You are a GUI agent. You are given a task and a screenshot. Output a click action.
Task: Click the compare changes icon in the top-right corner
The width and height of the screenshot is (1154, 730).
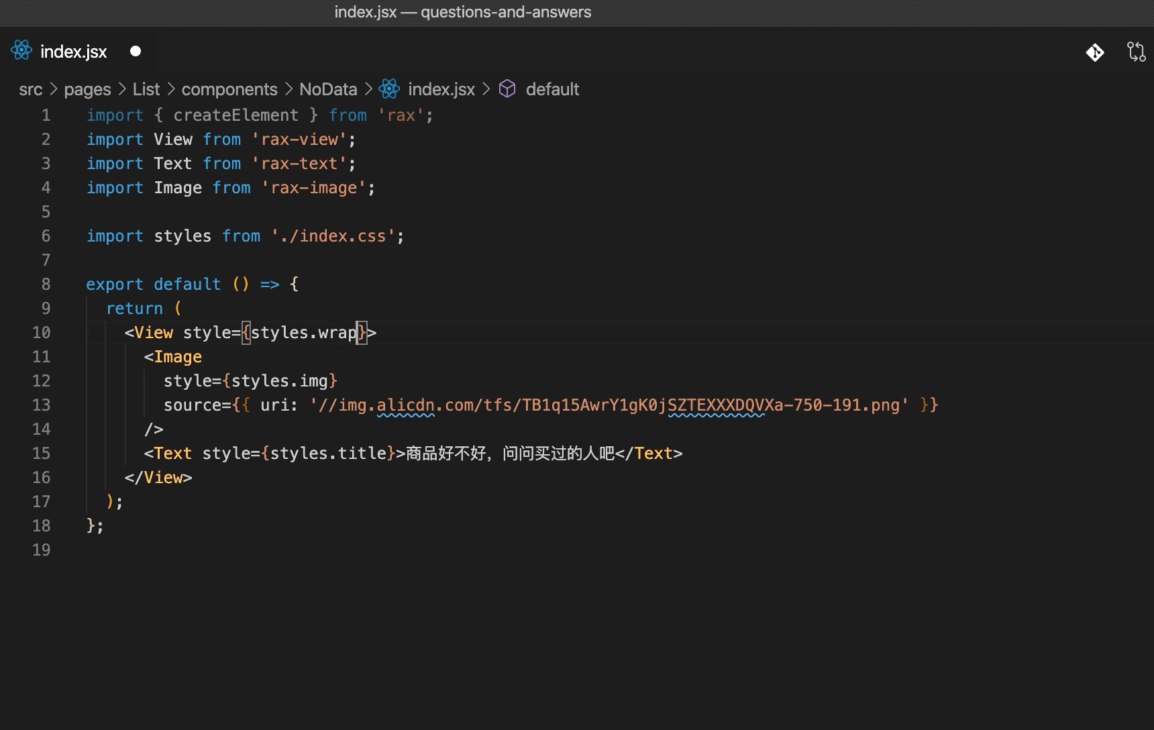click(1136, 52)
